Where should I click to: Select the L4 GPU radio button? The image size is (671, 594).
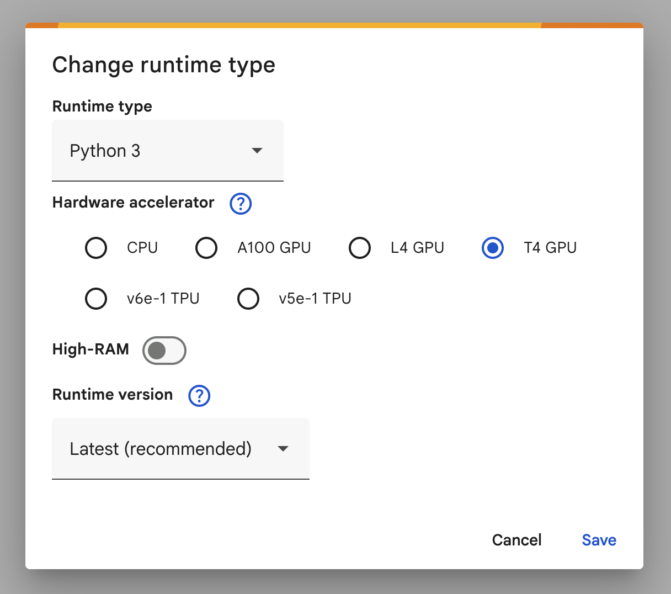(360, 248)
